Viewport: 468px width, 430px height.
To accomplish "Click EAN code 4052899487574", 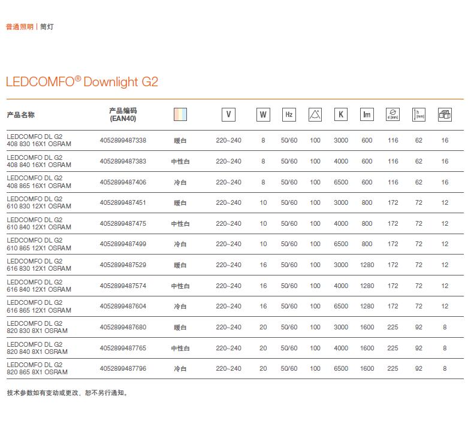I will [123, 286].
